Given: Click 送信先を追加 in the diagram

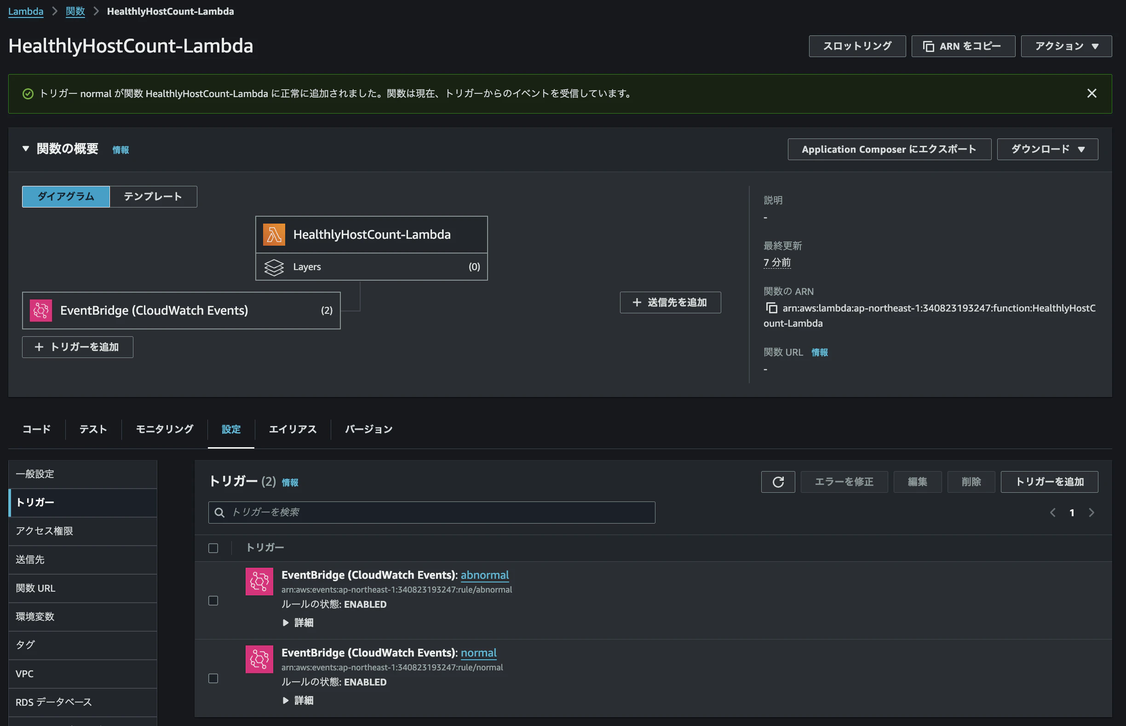Looking at the screenshot, I should pyautogui.click(x=670, y=303).
